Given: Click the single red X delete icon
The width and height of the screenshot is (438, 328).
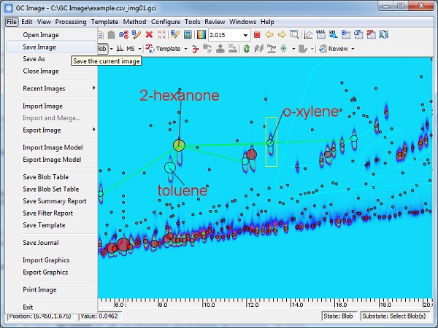Looking at the screenshot, I should [149, 34].
